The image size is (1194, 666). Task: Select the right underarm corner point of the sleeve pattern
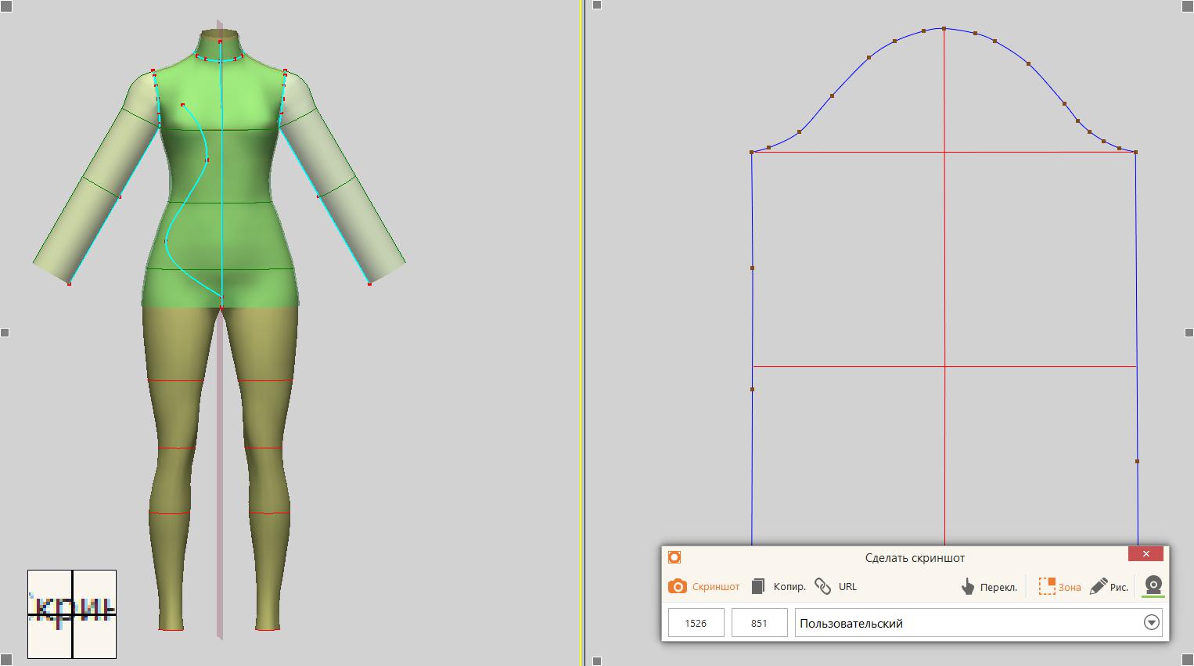[1135, 152]
